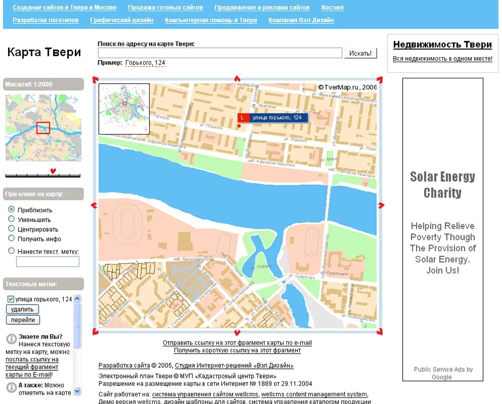The image size is (502, 404).
Task: Click 'Отправить ссылку на этот фрагмент' link
Action: 237,343
